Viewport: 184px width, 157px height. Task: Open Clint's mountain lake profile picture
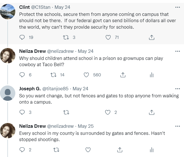(7, 12)
